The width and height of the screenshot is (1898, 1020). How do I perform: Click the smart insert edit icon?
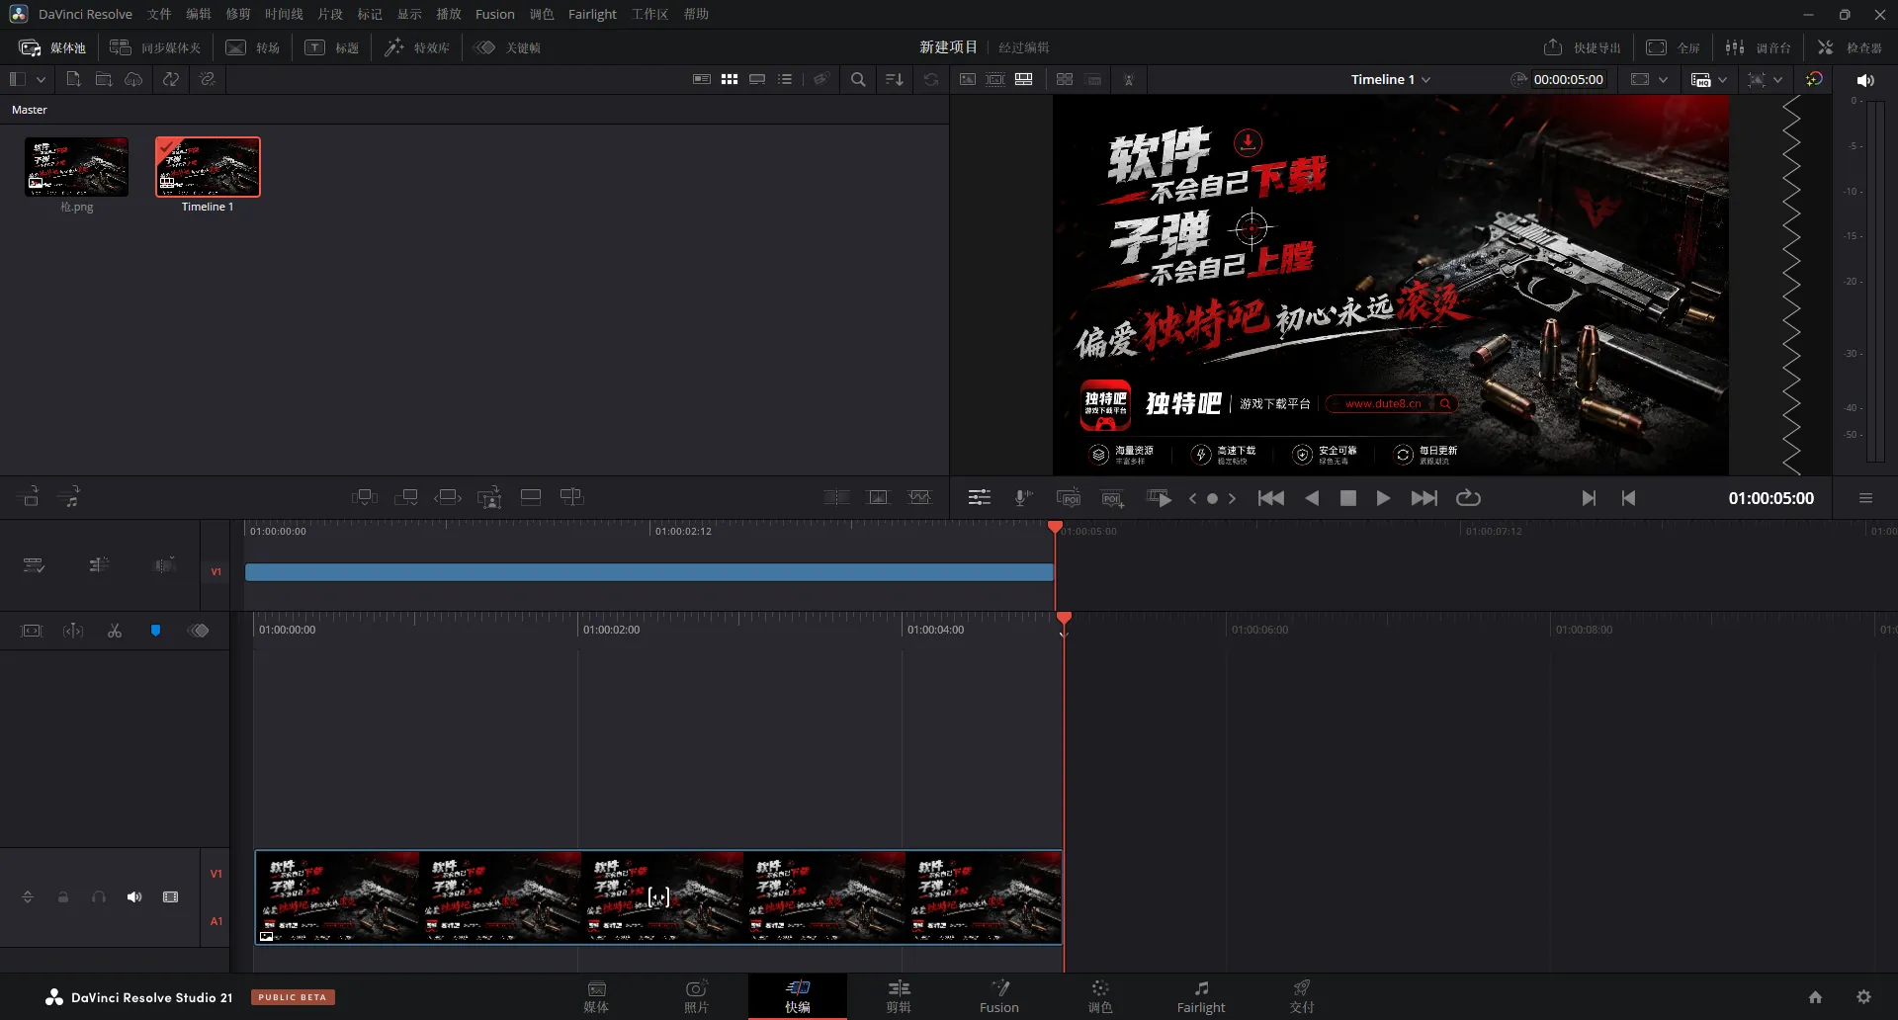click(365, 497)
